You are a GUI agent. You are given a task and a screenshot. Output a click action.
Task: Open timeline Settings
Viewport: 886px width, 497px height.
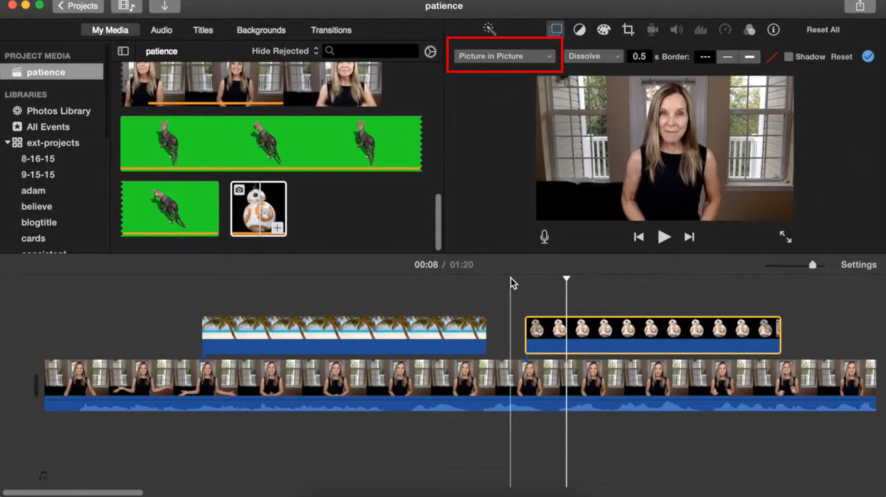coord(858,264)
